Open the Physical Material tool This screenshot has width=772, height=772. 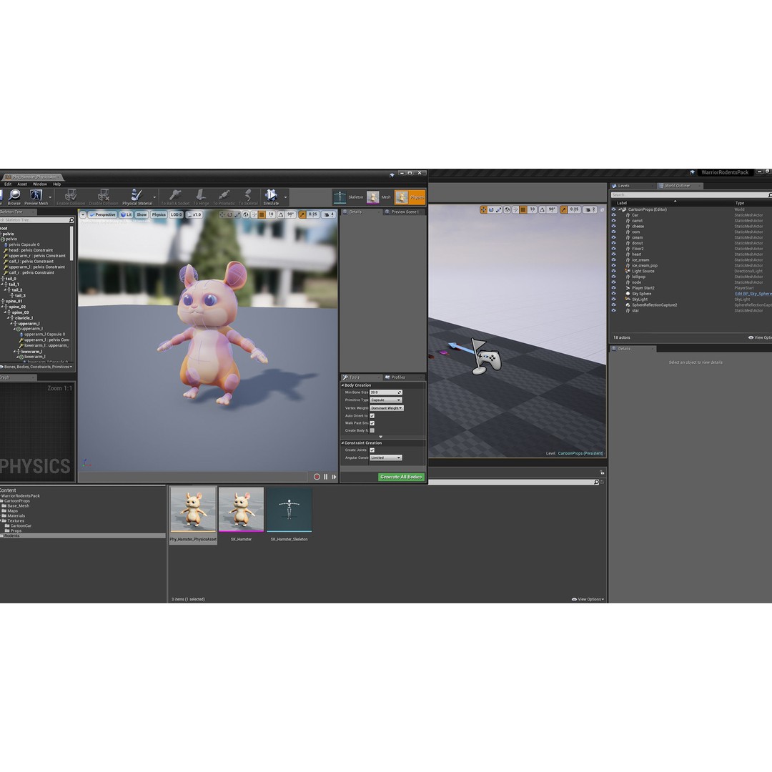point(137,197)
